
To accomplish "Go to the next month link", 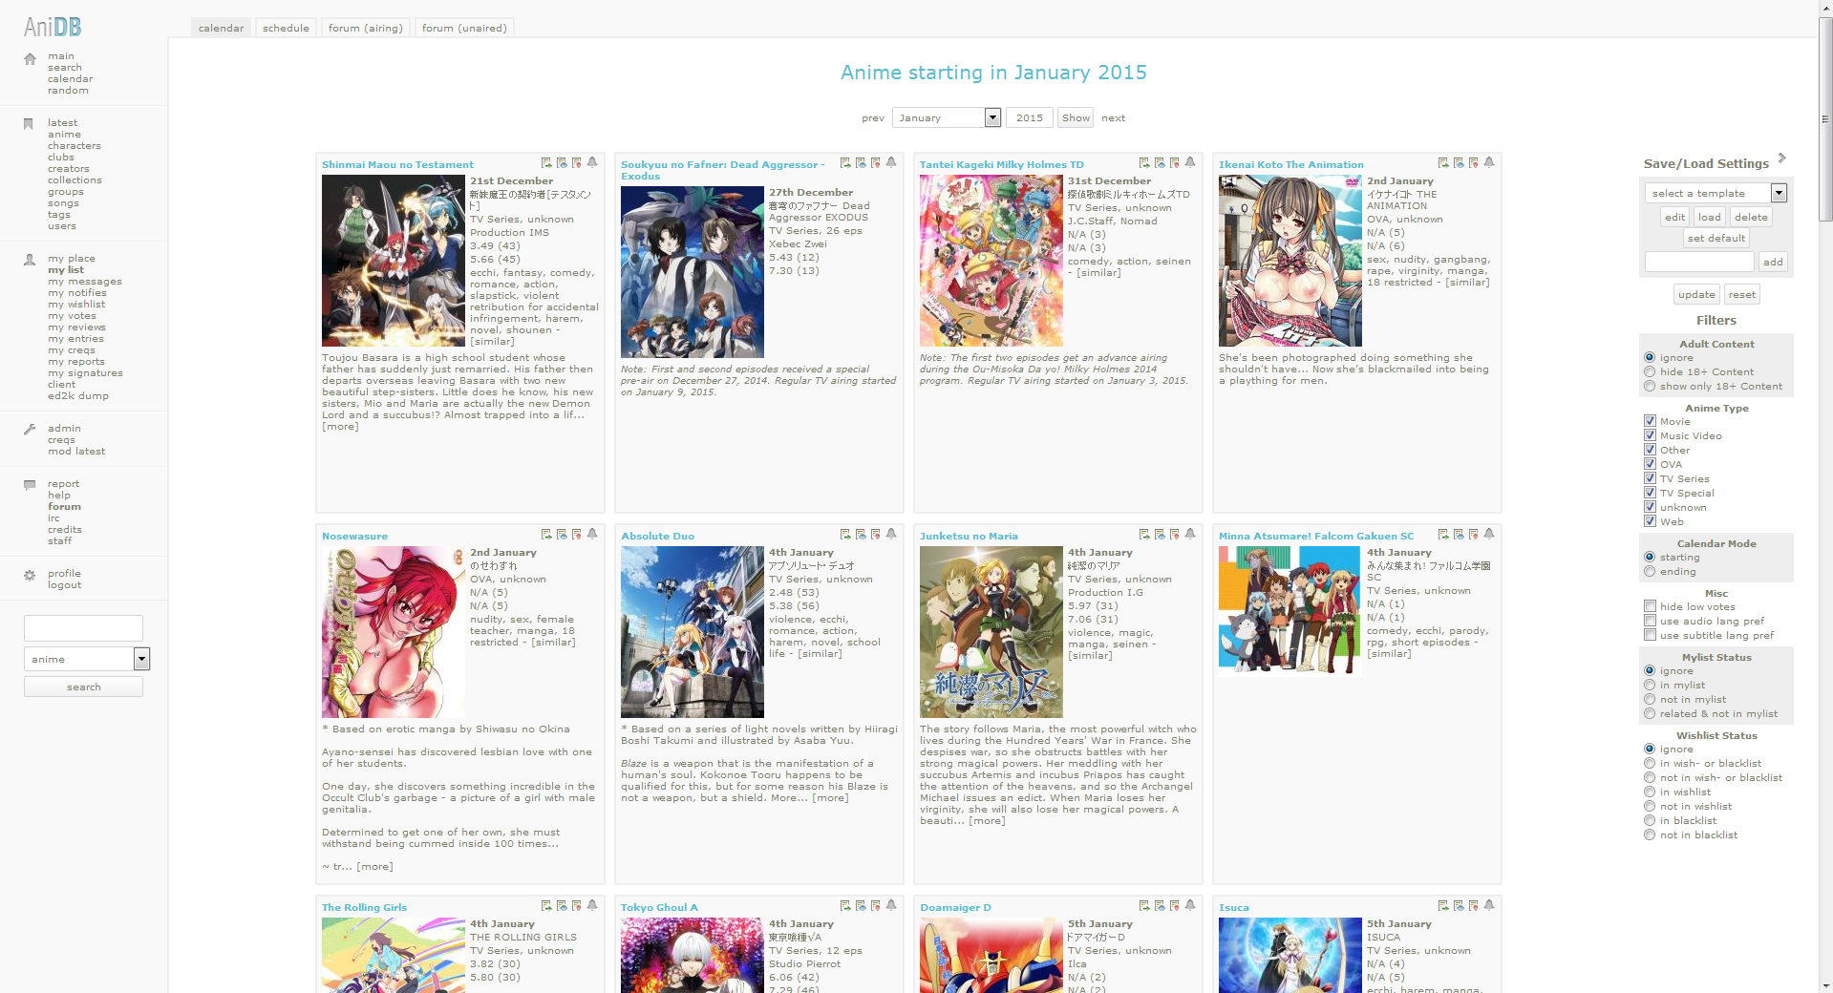I will (1113, 118).
